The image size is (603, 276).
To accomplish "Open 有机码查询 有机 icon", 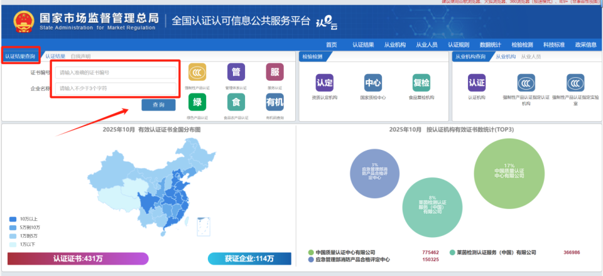I will [x=274, y=102].
